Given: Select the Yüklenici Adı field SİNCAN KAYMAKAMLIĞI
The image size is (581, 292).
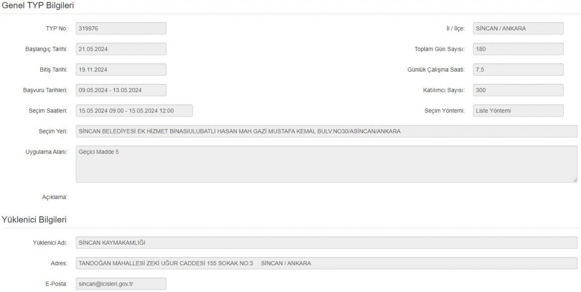Looking at the screenshot, I should coord(326,243).
